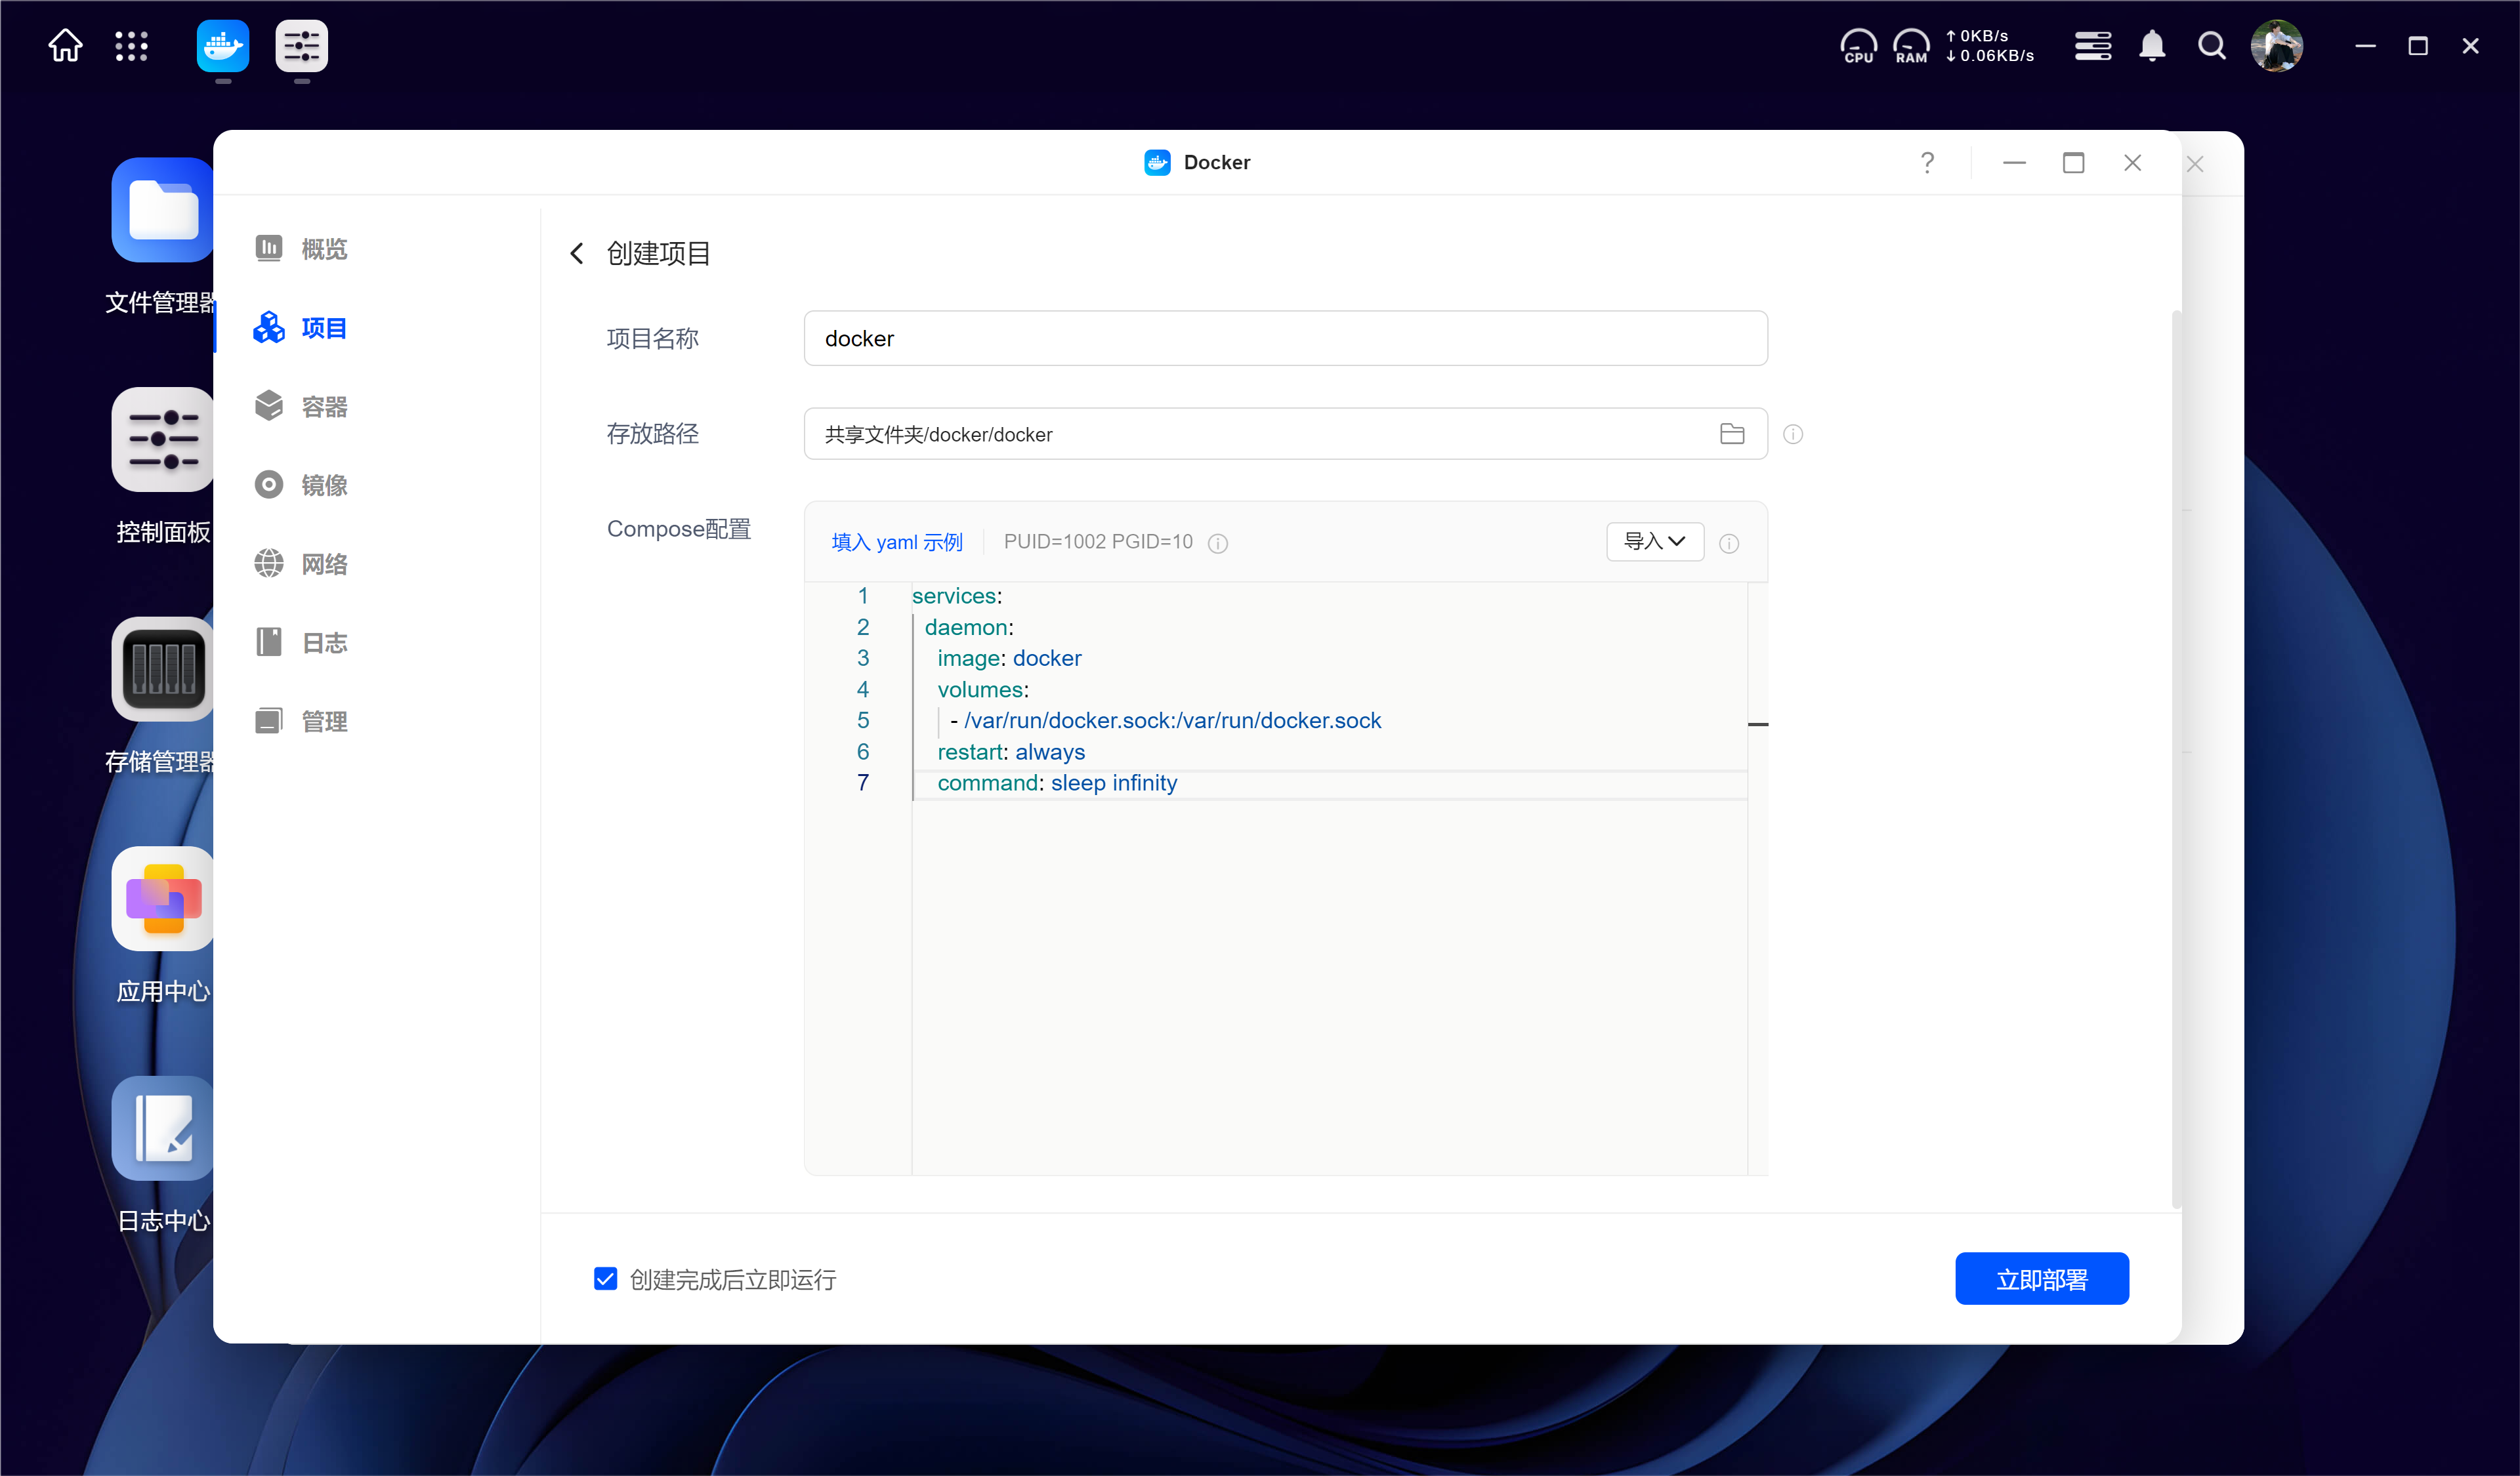This screenshot has width=2520, height=1476.
Task: Click 'restart: always' line
Action: tap(1011, 752)
